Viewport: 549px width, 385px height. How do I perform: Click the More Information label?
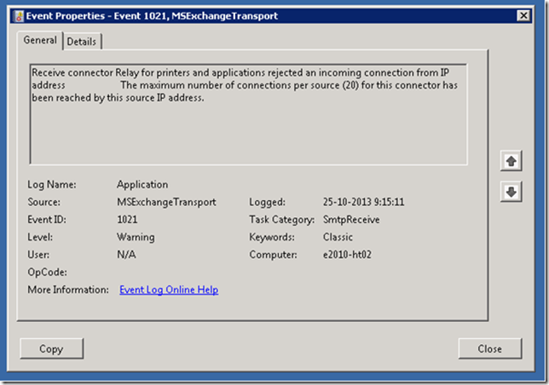point(68,290)
